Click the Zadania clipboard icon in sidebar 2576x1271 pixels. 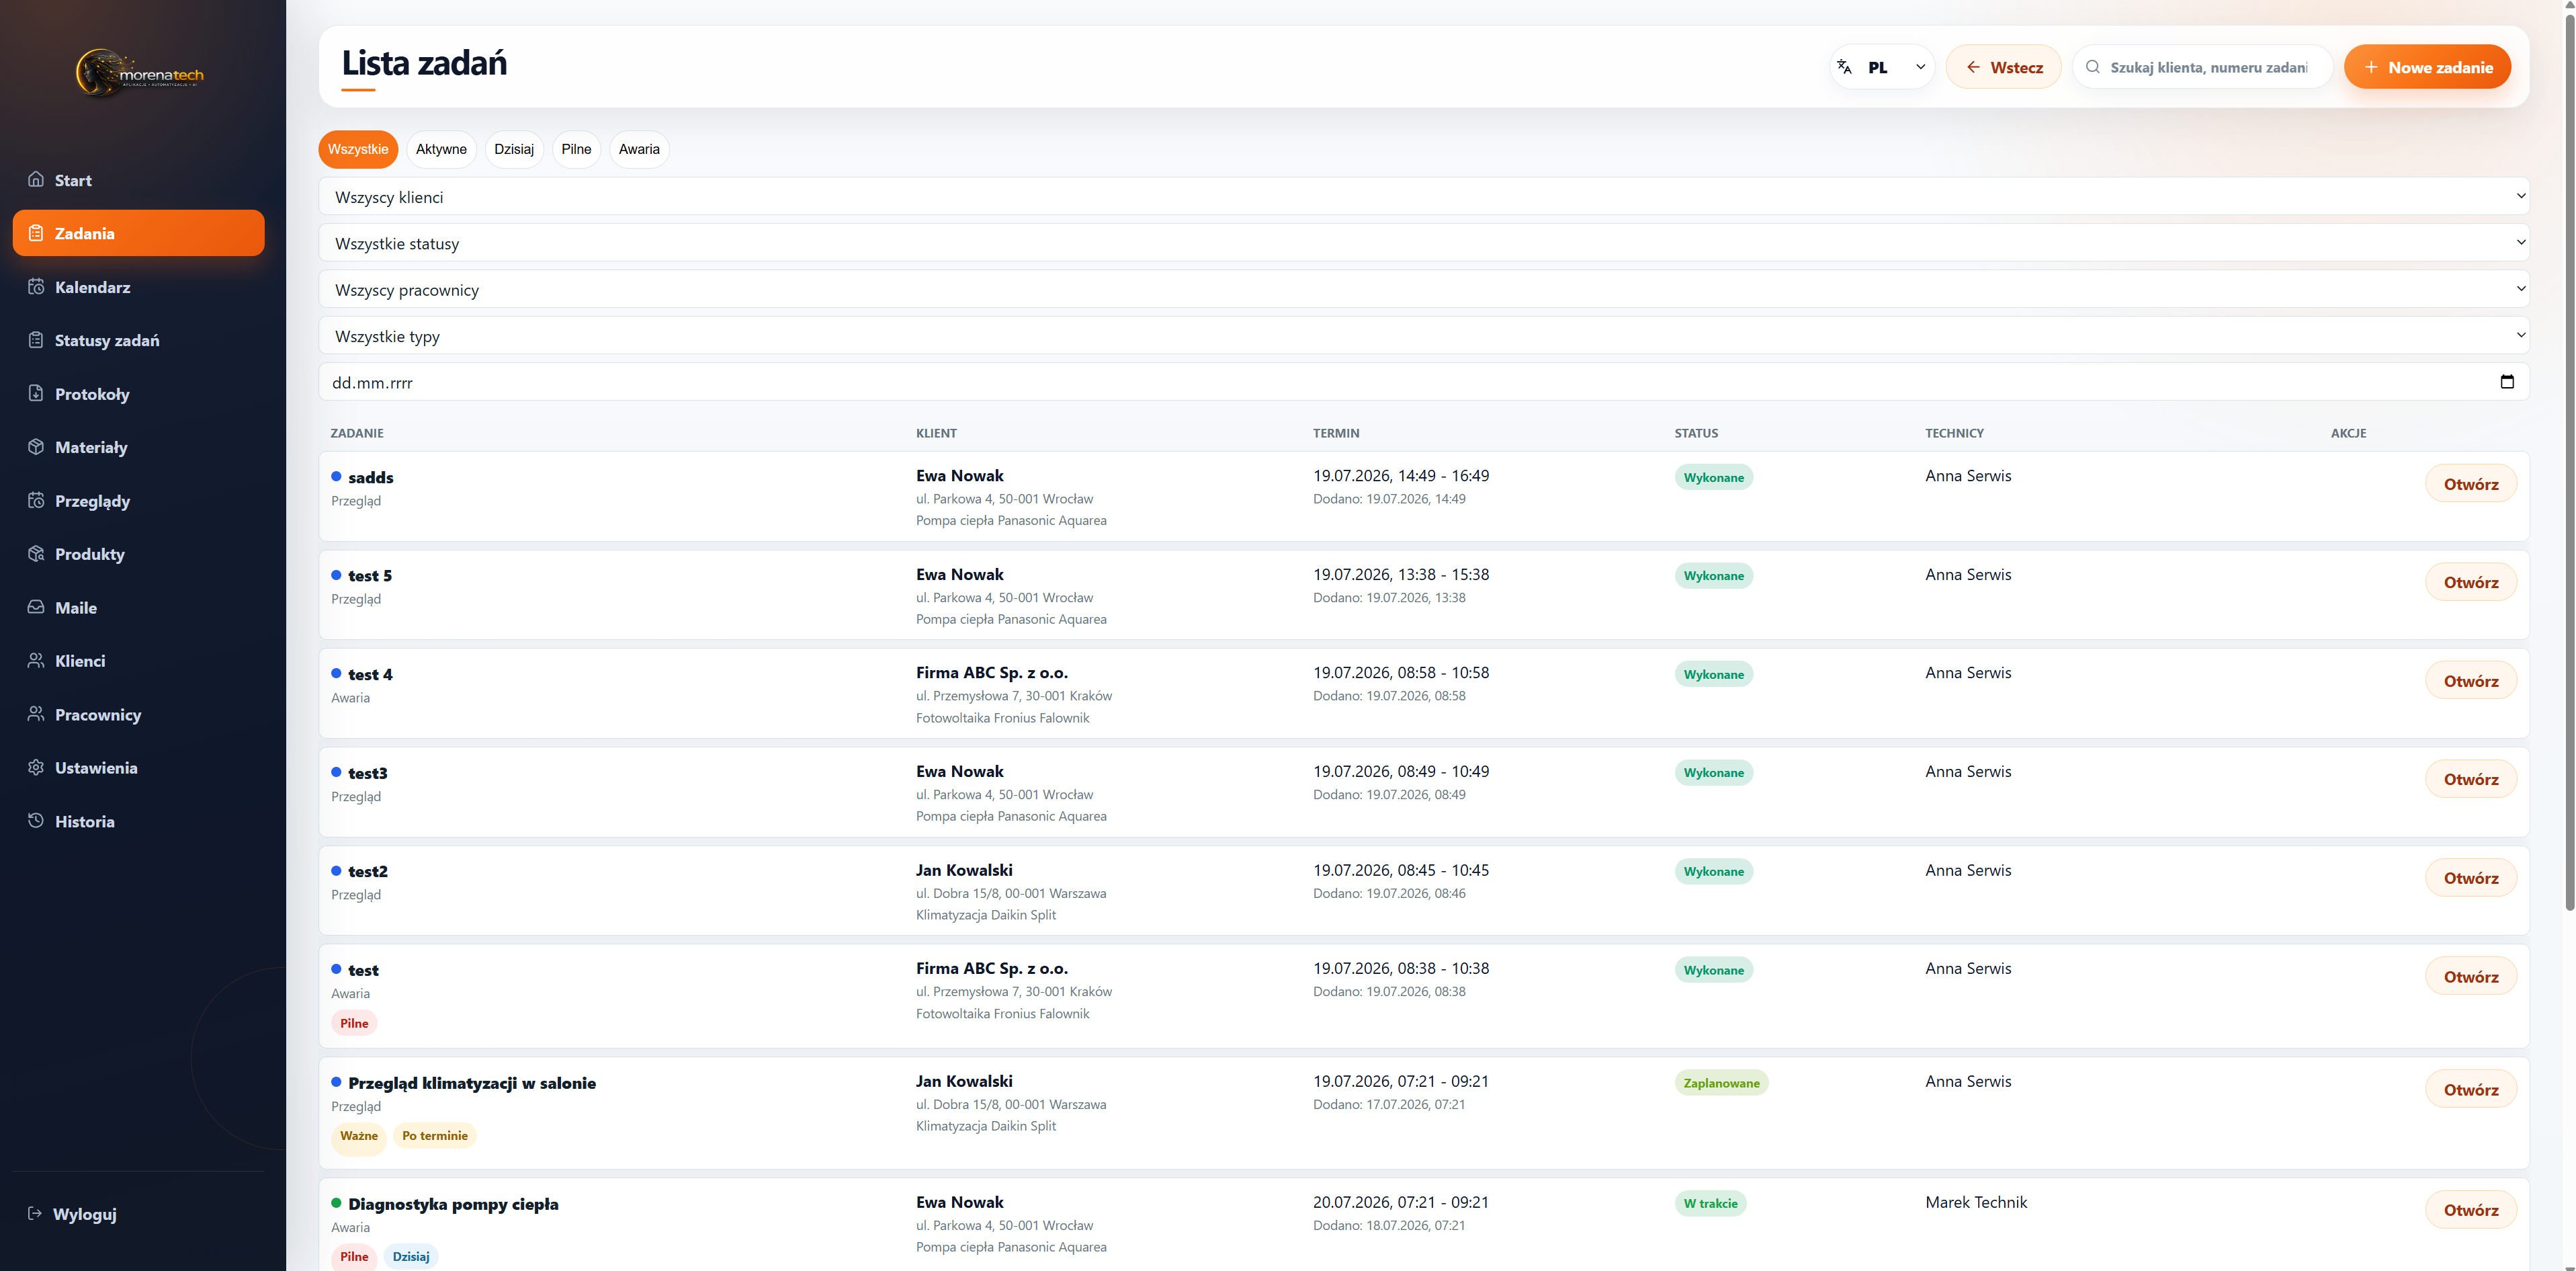[x=36, y=233]
